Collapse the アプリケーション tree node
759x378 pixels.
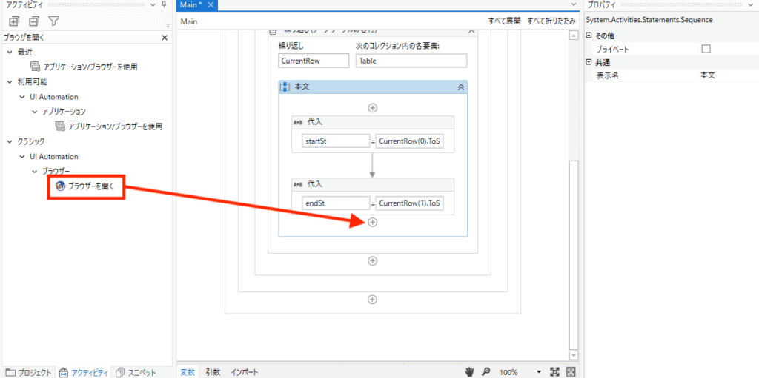coord(34,112)
